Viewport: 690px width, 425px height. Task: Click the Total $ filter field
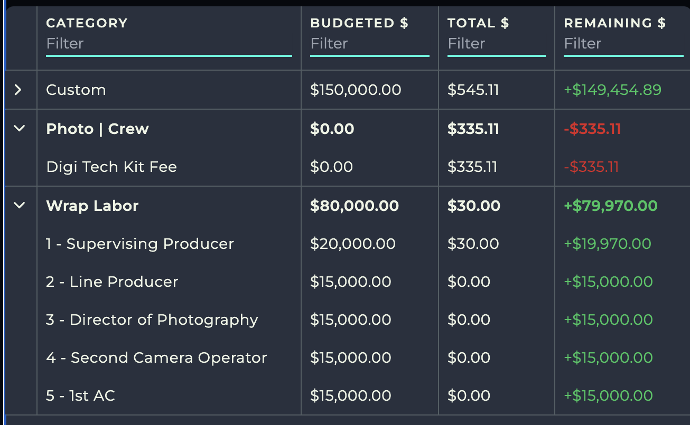coord(496,44)
